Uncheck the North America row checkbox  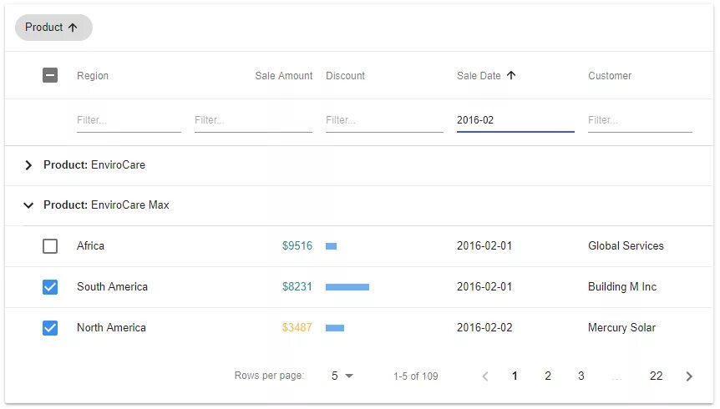[50, 328]
